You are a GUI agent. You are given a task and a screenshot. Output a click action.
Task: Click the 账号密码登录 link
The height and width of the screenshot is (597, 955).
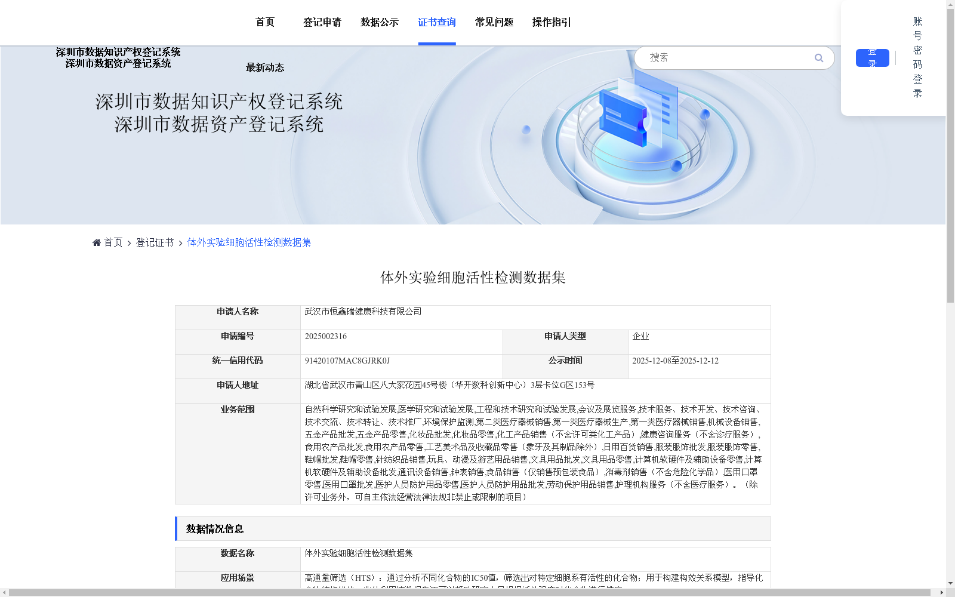(x=918, y=57)
